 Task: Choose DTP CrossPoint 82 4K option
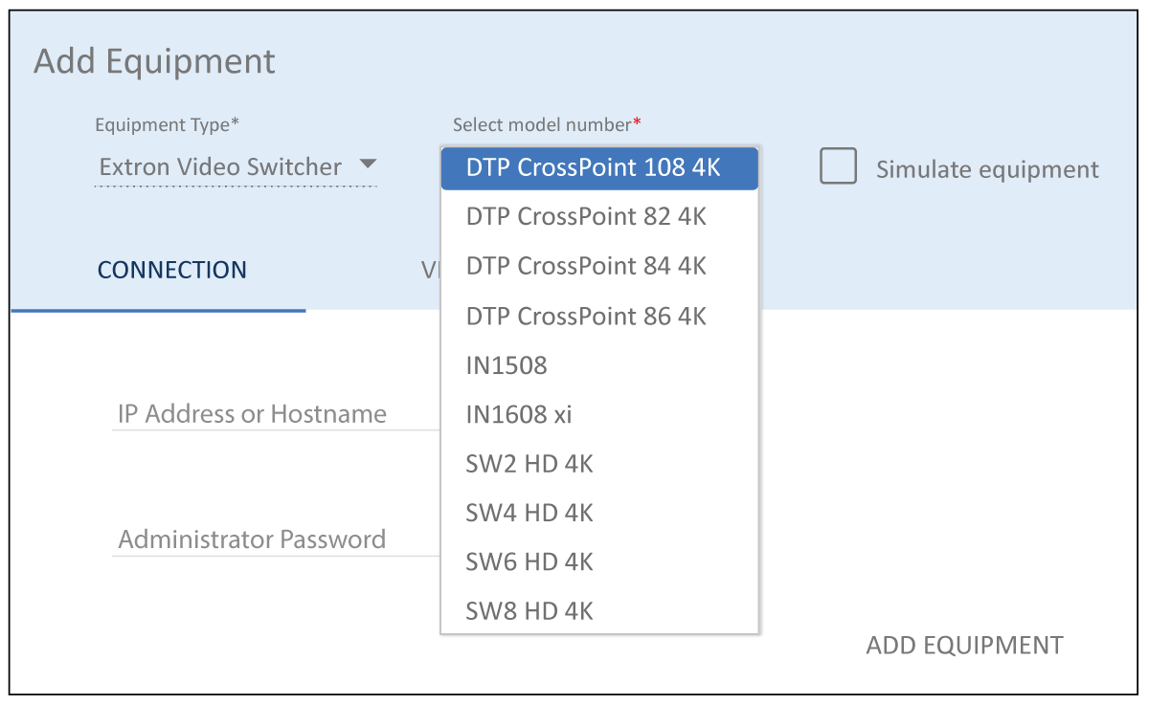point(598,217)
